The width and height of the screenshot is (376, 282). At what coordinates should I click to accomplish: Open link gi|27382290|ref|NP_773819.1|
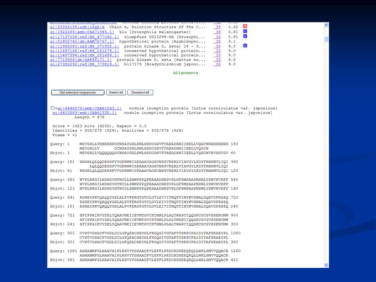85,64
